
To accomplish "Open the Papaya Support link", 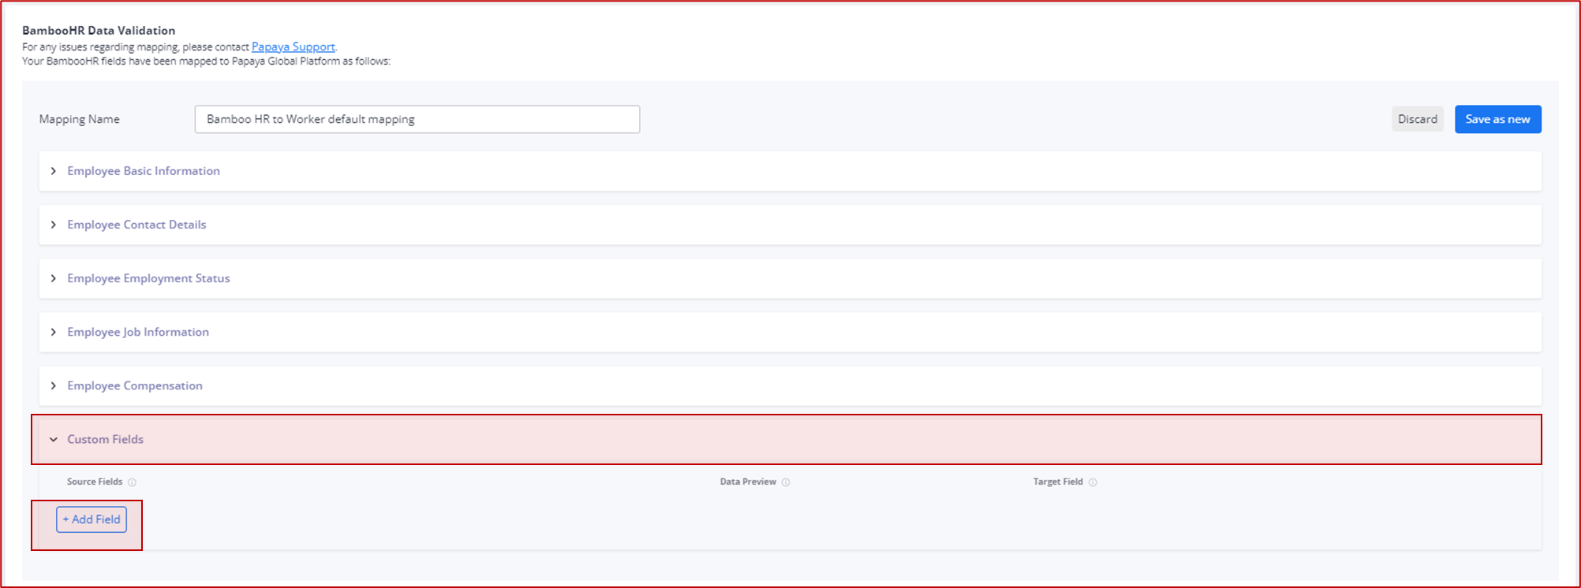I will pos(293,47).
